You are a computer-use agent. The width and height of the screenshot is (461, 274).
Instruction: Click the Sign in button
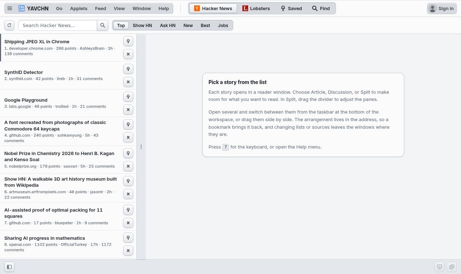point(442,8)
